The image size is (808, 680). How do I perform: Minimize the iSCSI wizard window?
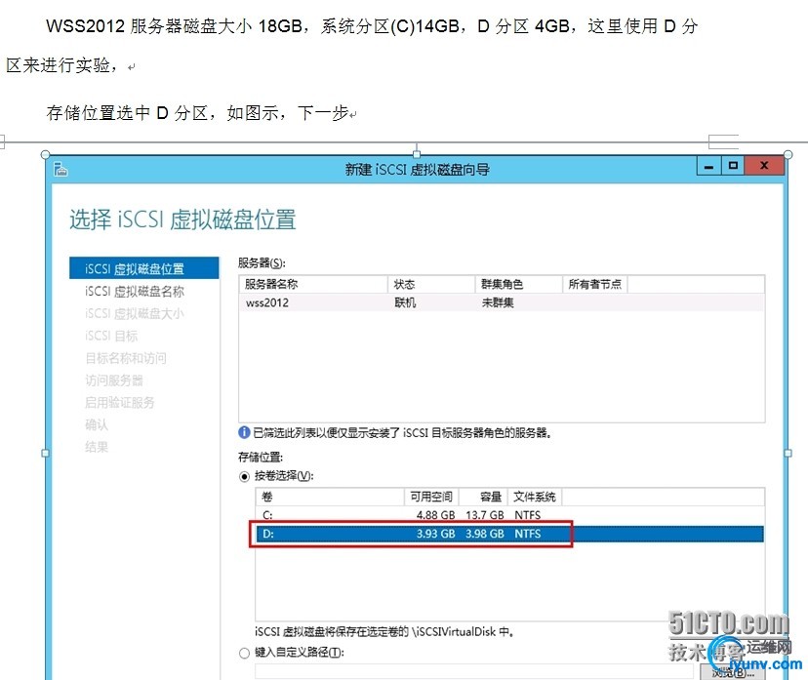coord(709,166)
